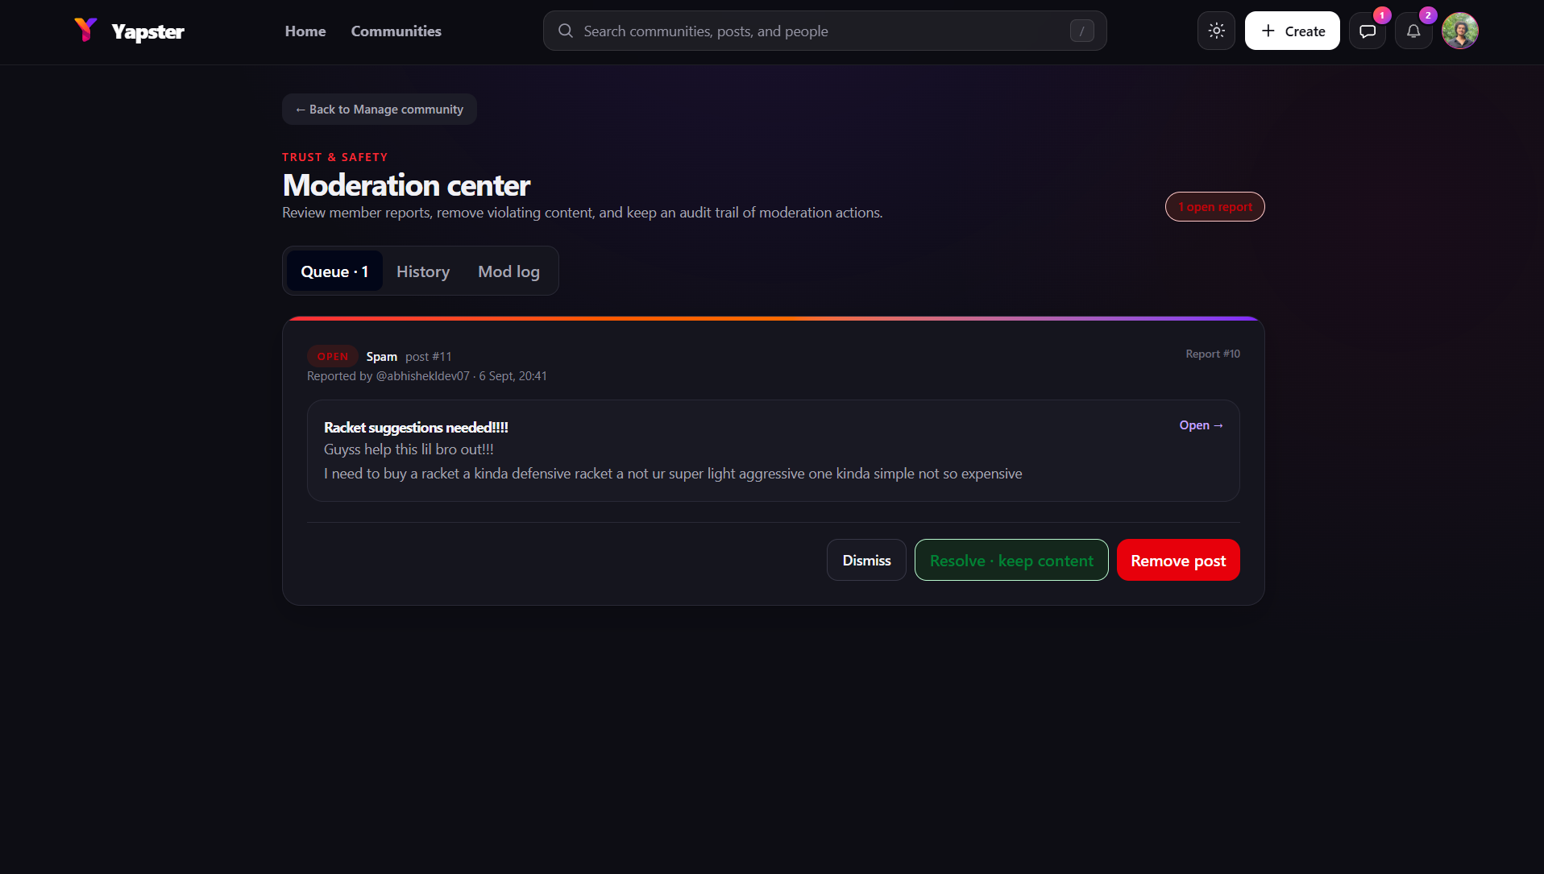Image resolution: width=1544 pixels, height=874 pixels.
Task: Switch to the History tab
Action: 423,271
